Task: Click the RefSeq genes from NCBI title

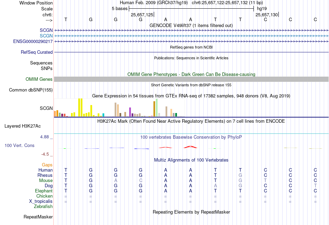Action: (x=192, y=47)
